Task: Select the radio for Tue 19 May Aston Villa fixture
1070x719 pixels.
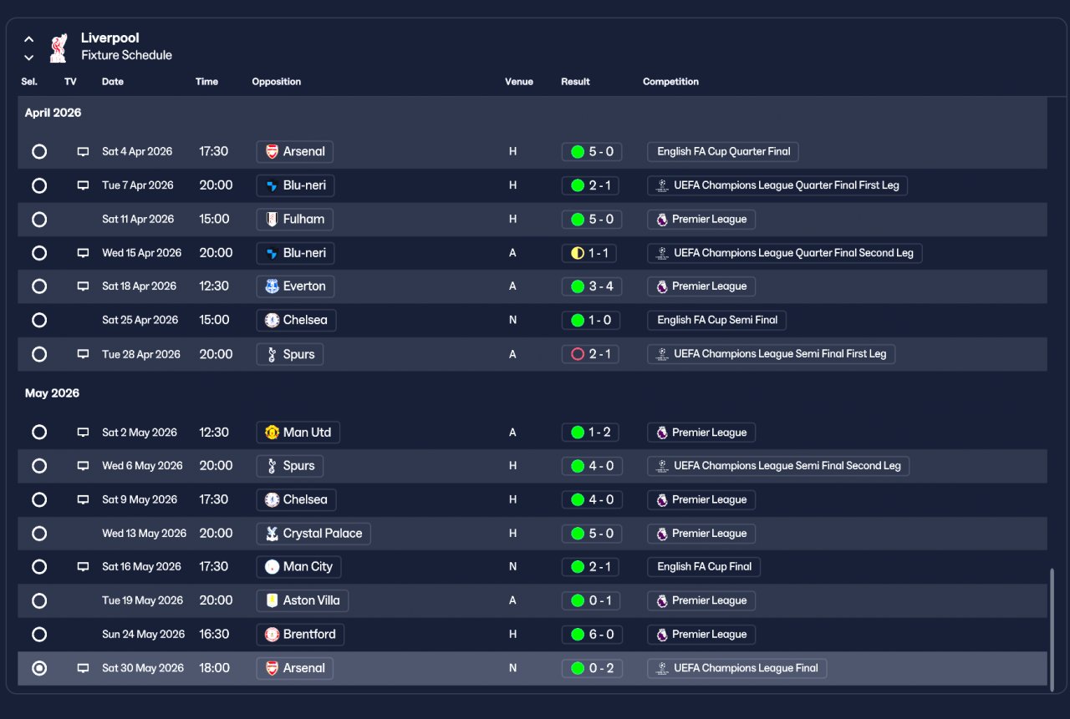Action: [x=39, y=600]
